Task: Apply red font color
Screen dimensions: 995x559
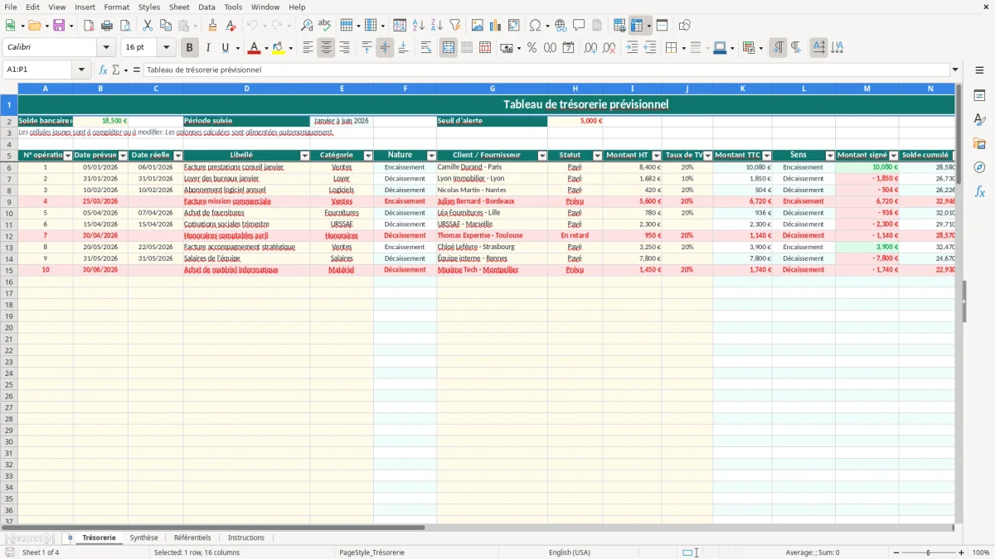Action: coord(254,48)
